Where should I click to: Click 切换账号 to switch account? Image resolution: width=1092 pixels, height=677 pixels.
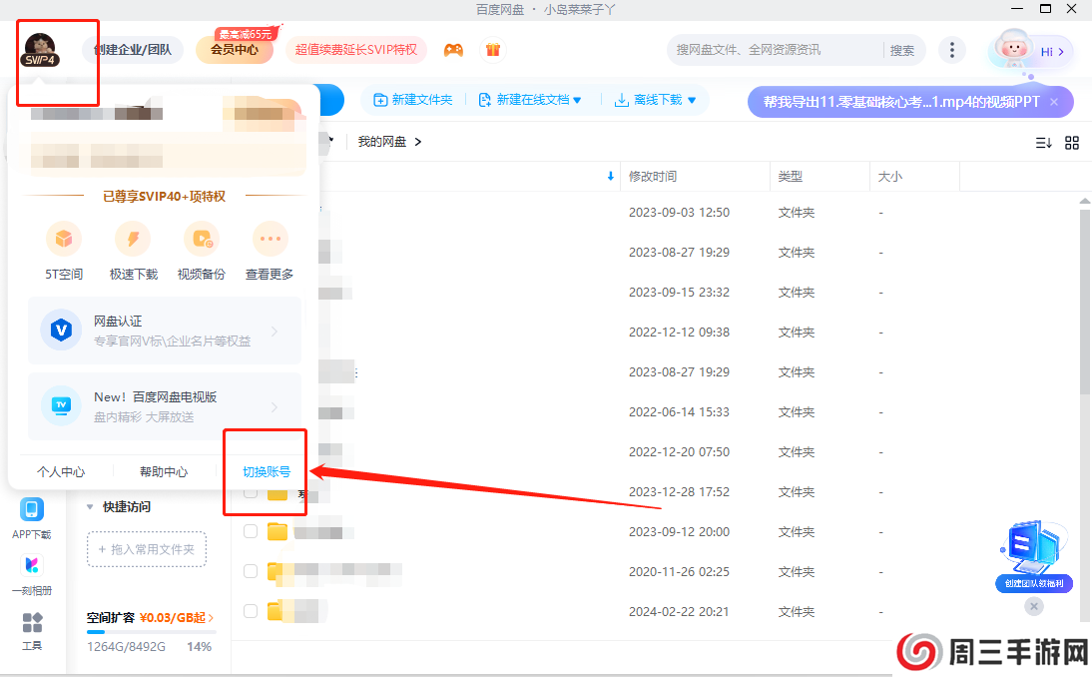[x=267, y=472]
